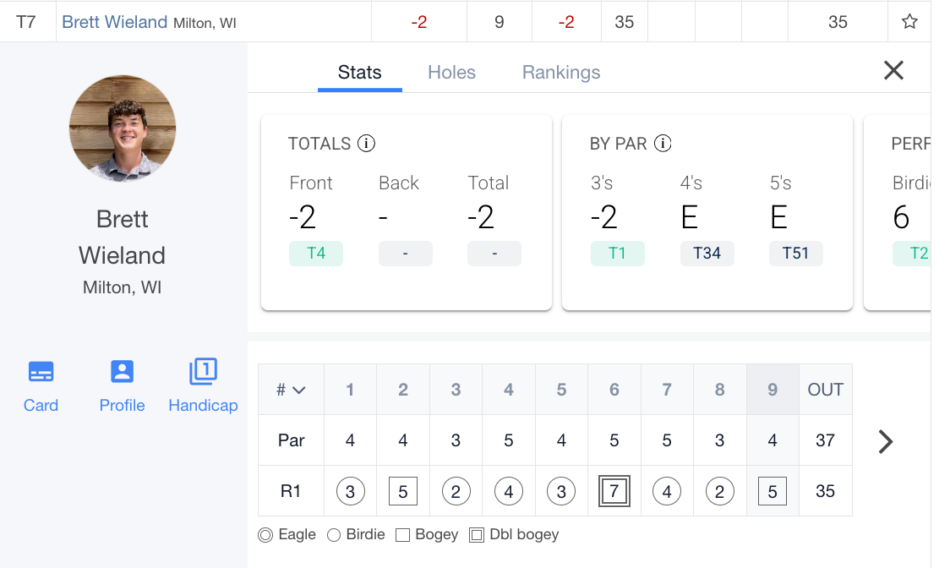Viewport: 950px width, 568px height.
Task: Click the par out total 37
Action: coord(825,440)
